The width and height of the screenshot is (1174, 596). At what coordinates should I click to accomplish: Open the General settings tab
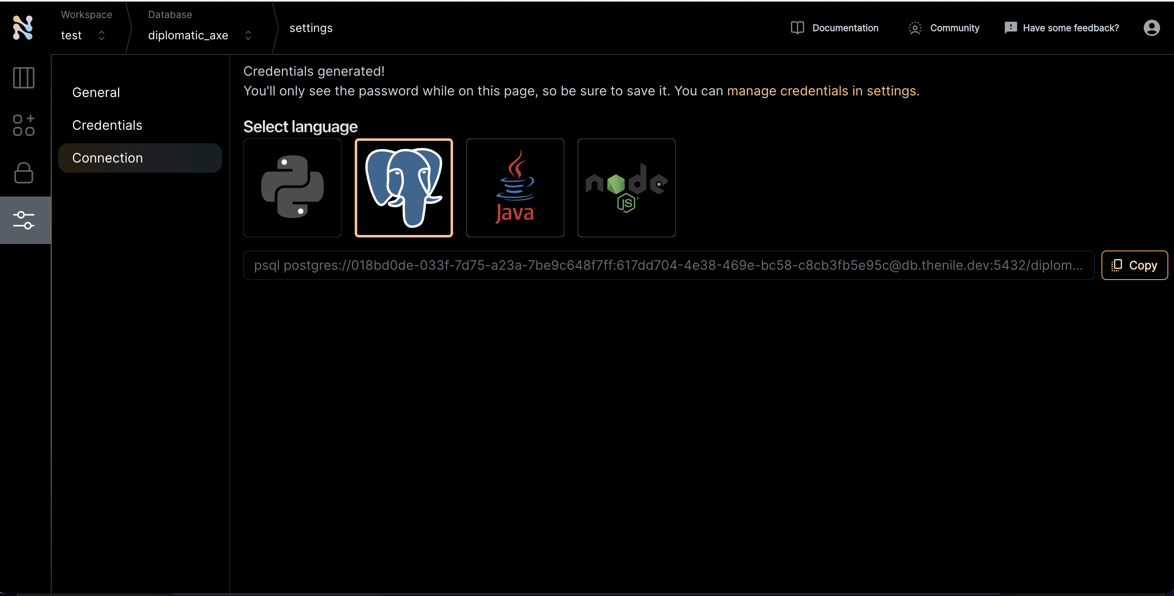tap(96, 93)
